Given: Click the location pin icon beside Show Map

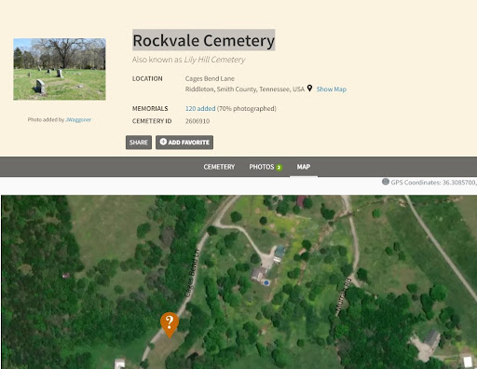Looking at the screenshot, I should tap(309, 89).
